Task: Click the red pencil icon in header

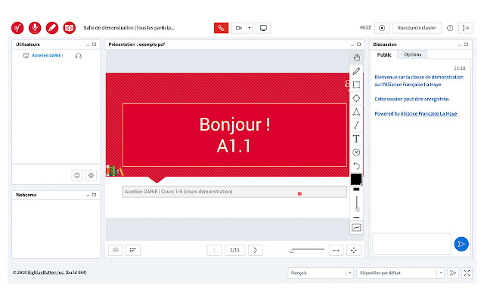Action: coord(52,28)
